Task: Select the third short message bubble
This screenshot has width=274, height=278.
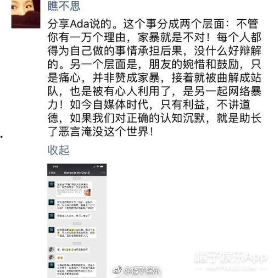Action: [74, 216]
